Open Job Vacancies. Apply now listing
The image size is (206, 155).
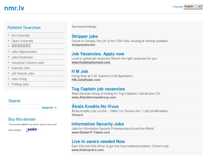[x=98, y=54]
